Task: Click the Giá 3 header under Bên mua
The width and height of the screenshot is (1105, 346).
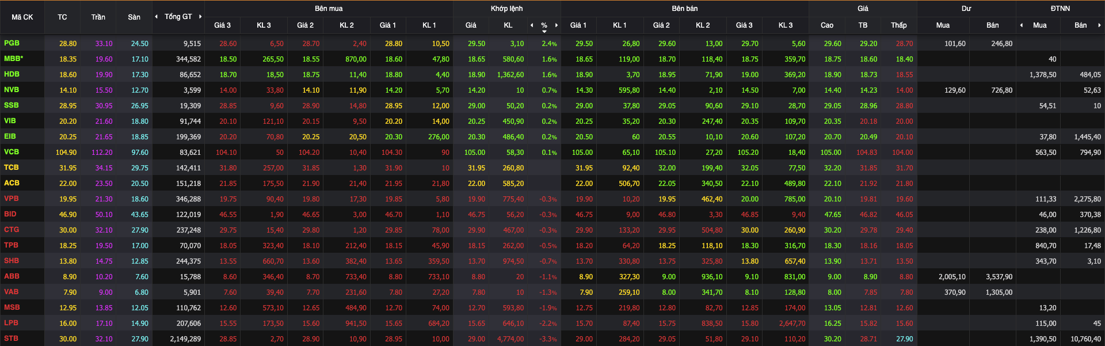Action: (223, 25)
